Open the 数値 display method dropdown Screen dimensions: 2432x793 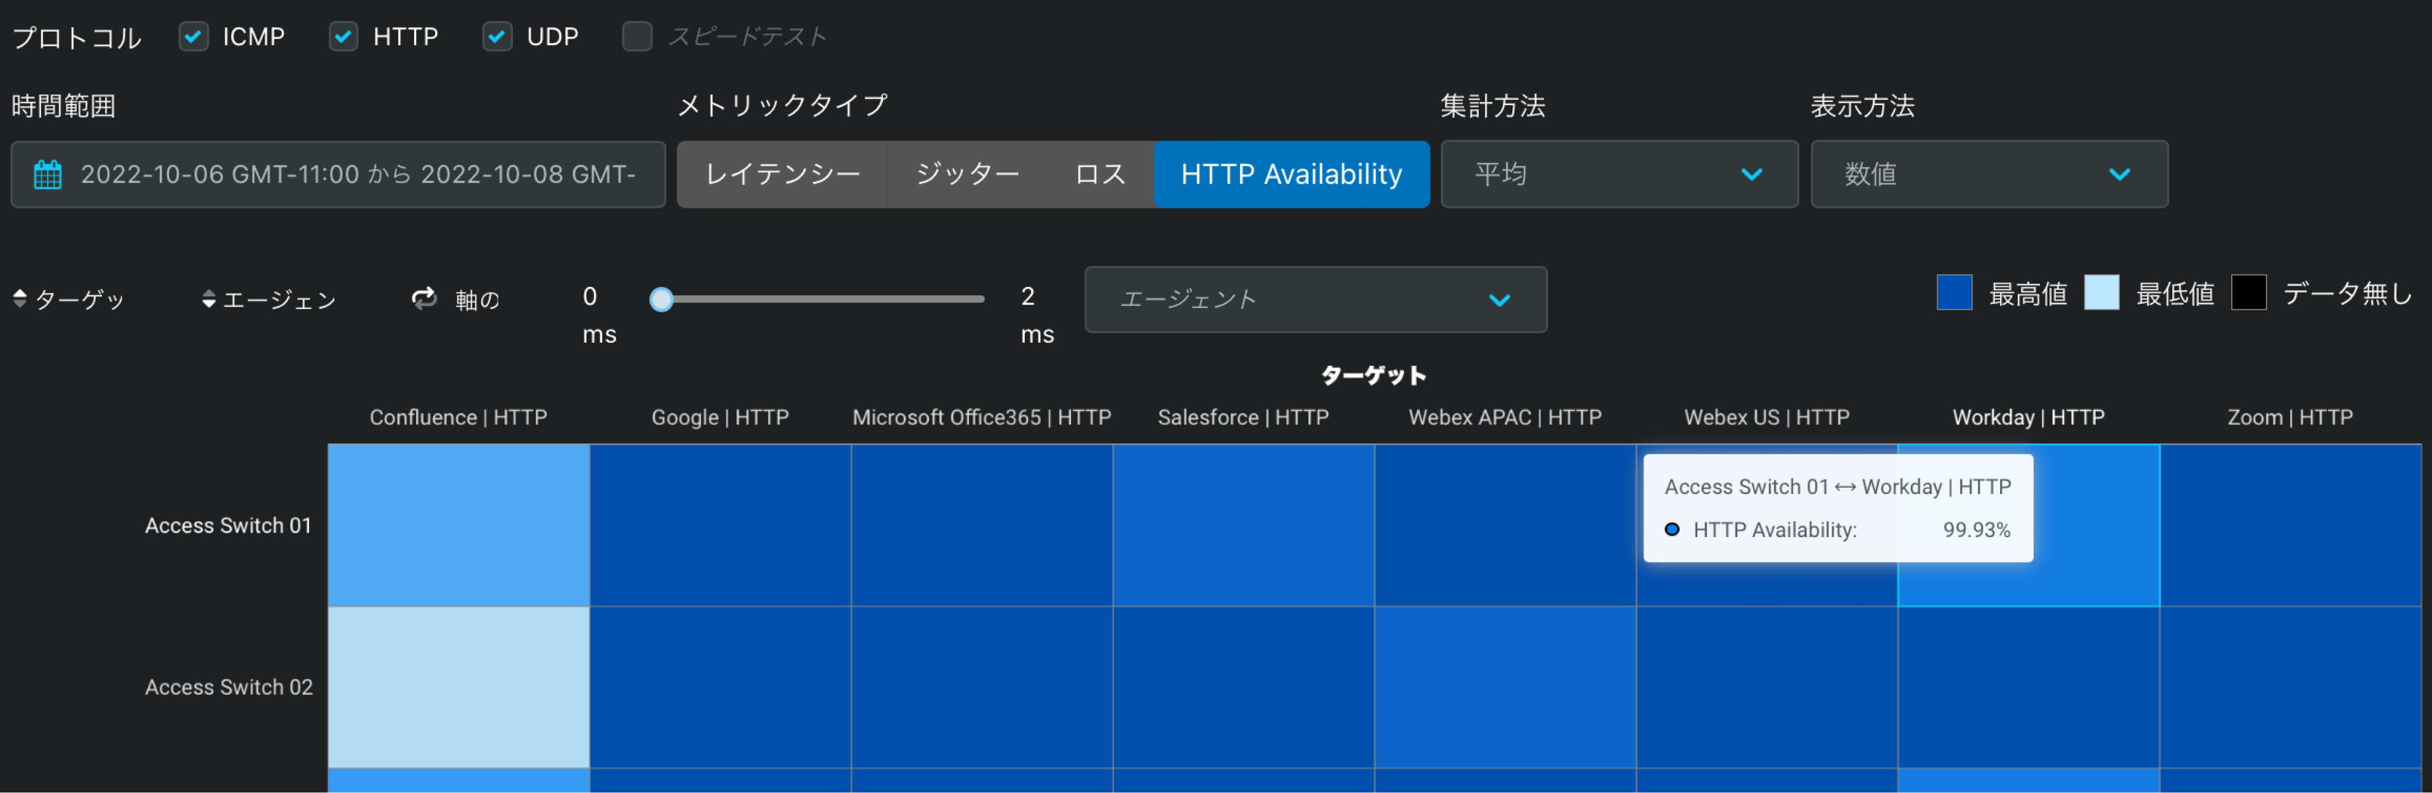(x=1989, y=175)
